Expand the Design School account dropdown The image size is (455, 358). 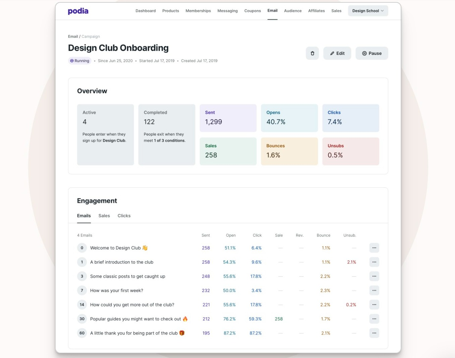coord(368,11)
